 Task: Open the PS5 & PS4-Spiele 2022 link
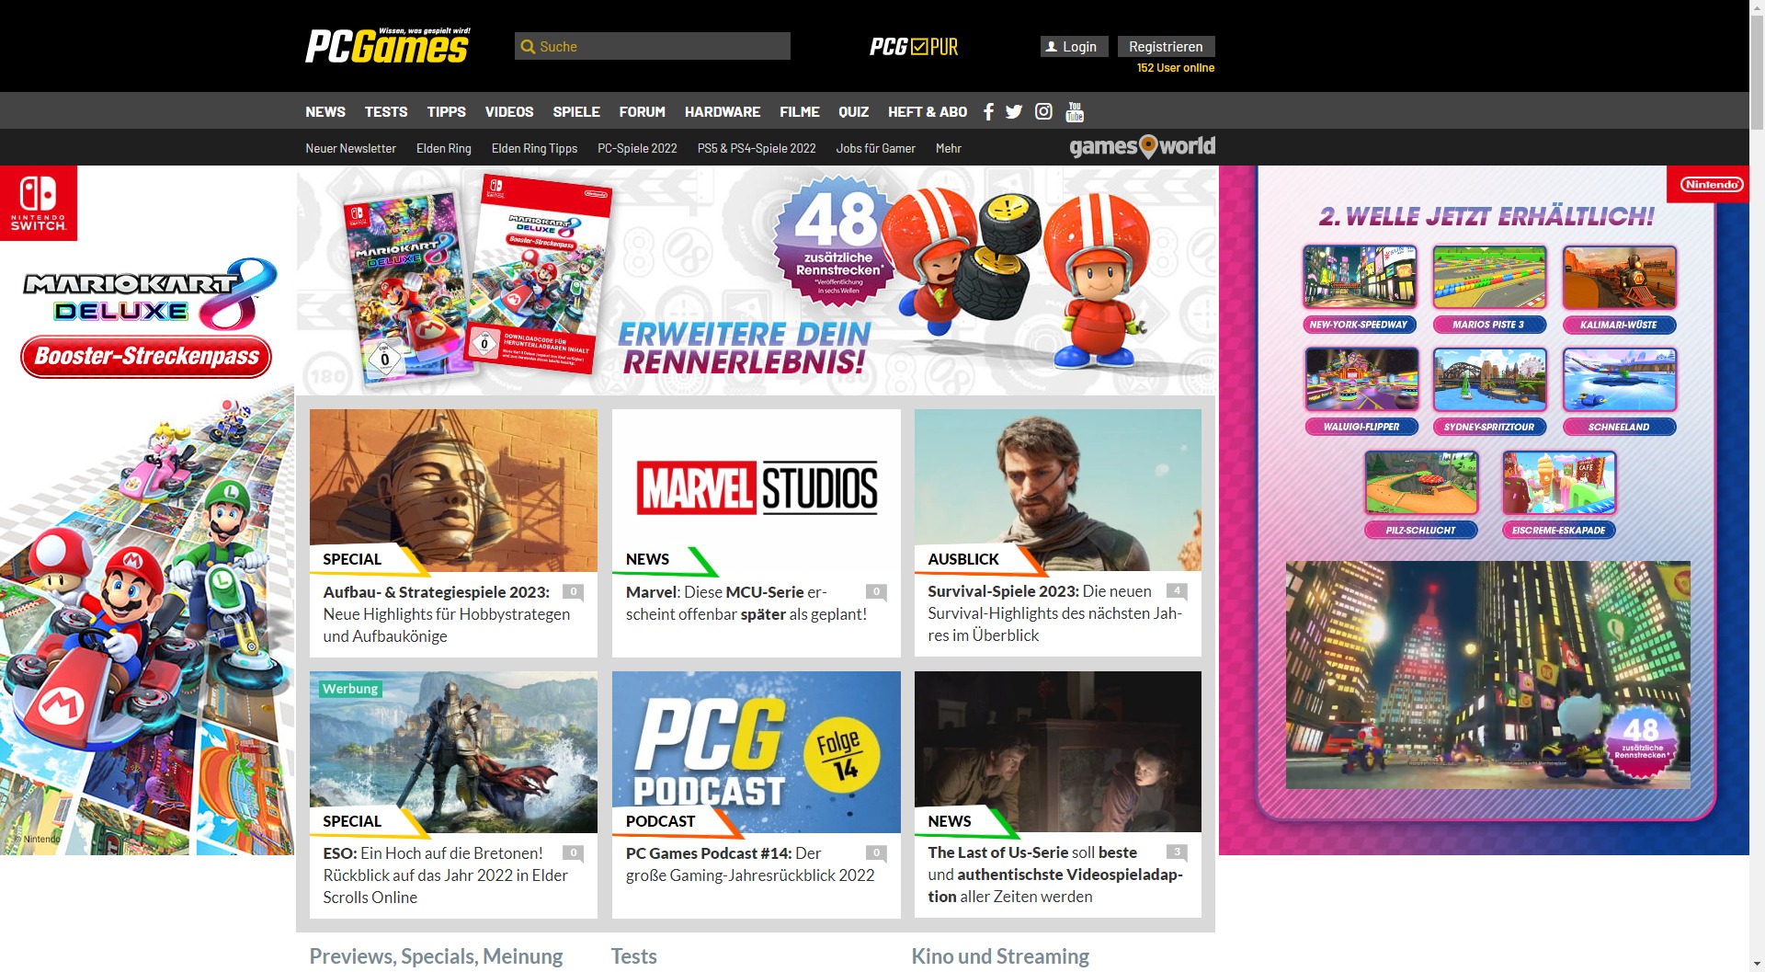tap(757, 148)
